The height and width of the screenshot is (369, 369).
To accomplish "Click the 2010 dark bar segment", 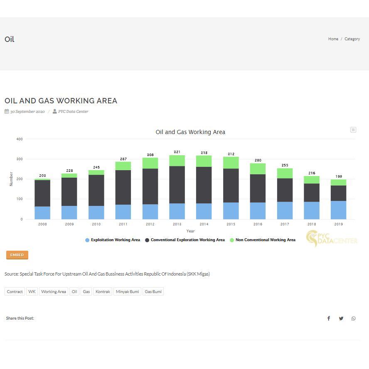I will coord(96,191).
